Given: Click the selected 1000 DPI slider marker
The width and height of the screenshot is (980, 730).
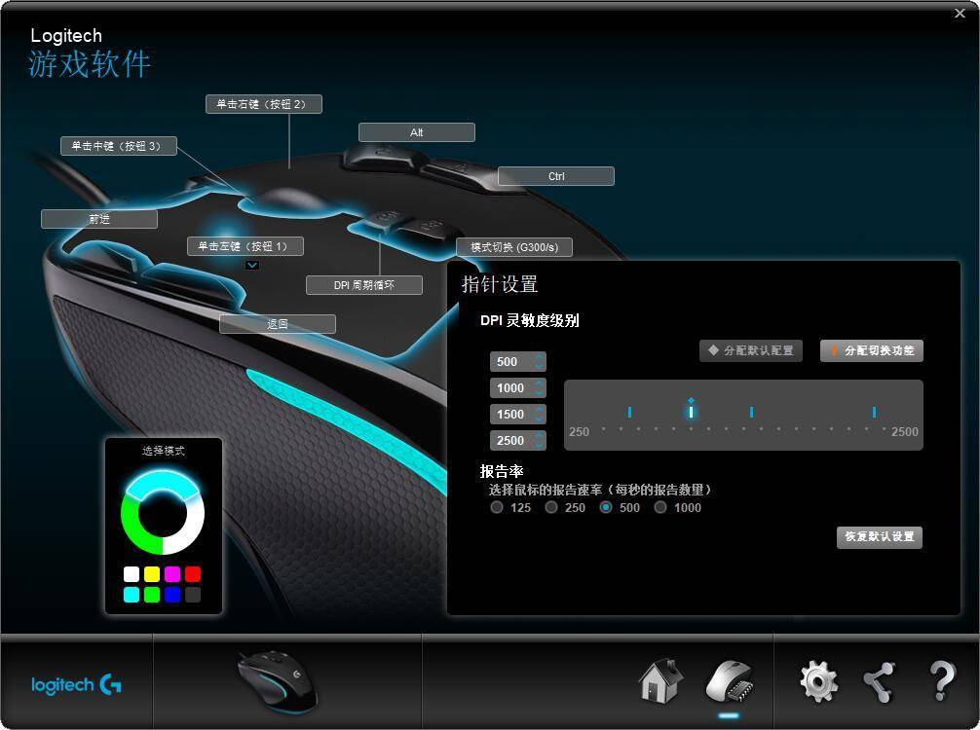Looking at the screenshot, I should pos(691,411).
